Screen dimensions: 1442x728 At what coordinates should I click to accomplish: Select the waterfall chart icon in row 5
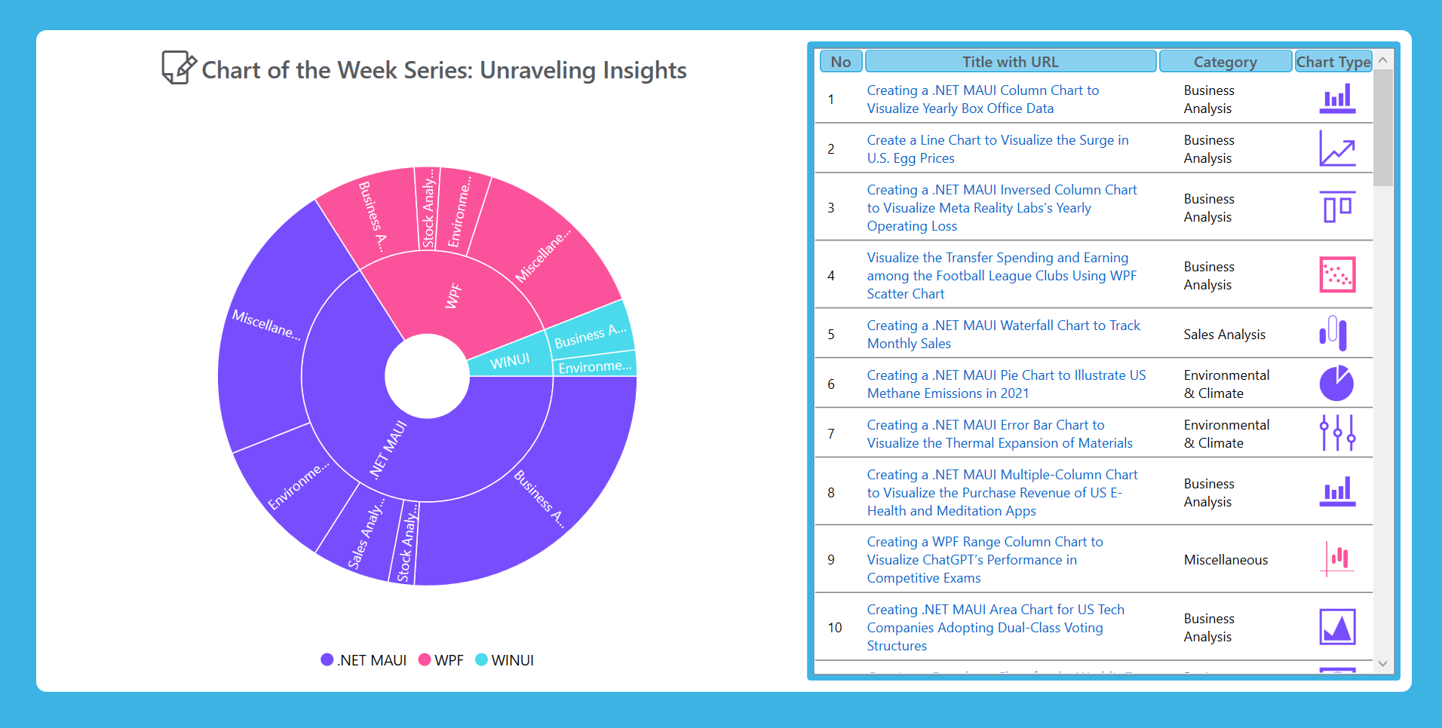tap(1336, 334)
